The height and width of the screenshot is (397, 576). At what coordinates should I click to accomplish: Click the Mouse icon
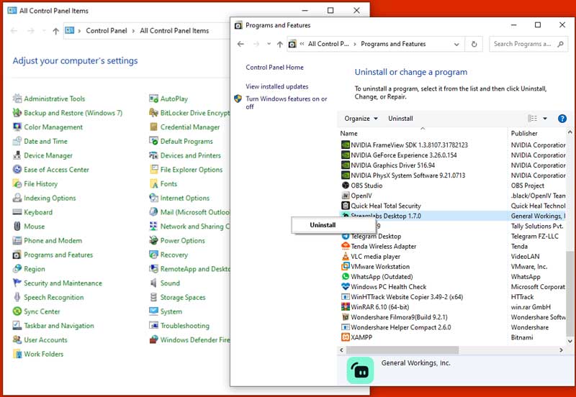[x=17, y=226]
